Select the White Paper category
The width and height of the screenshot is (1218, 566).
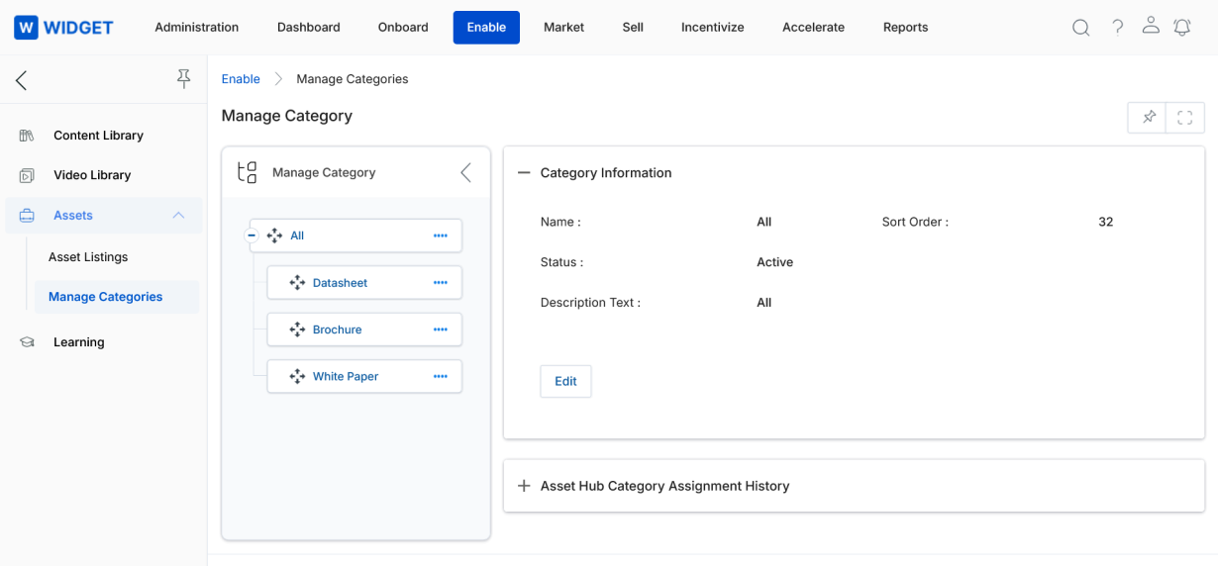(x=346, y=377)
